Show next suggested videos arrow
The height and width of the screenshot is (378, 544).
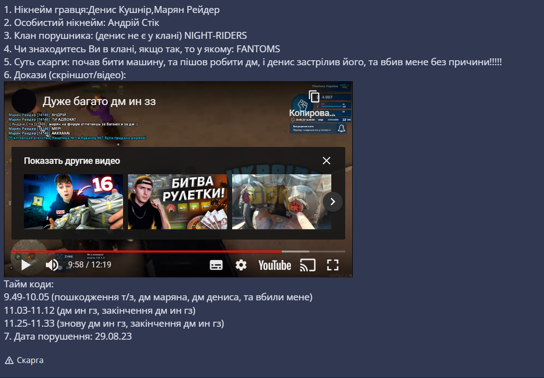tap(333, 202)
